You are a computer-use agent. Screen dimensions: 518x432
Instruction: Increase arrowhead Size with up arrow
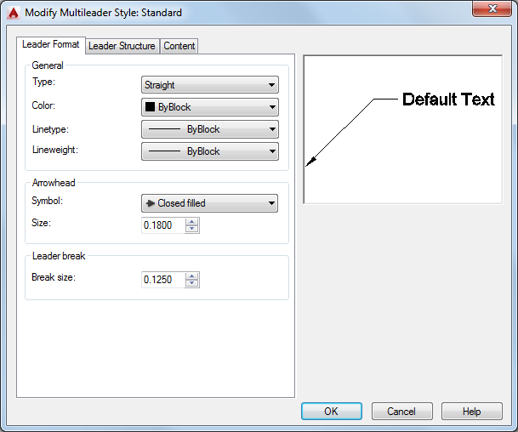coord(192,222)
